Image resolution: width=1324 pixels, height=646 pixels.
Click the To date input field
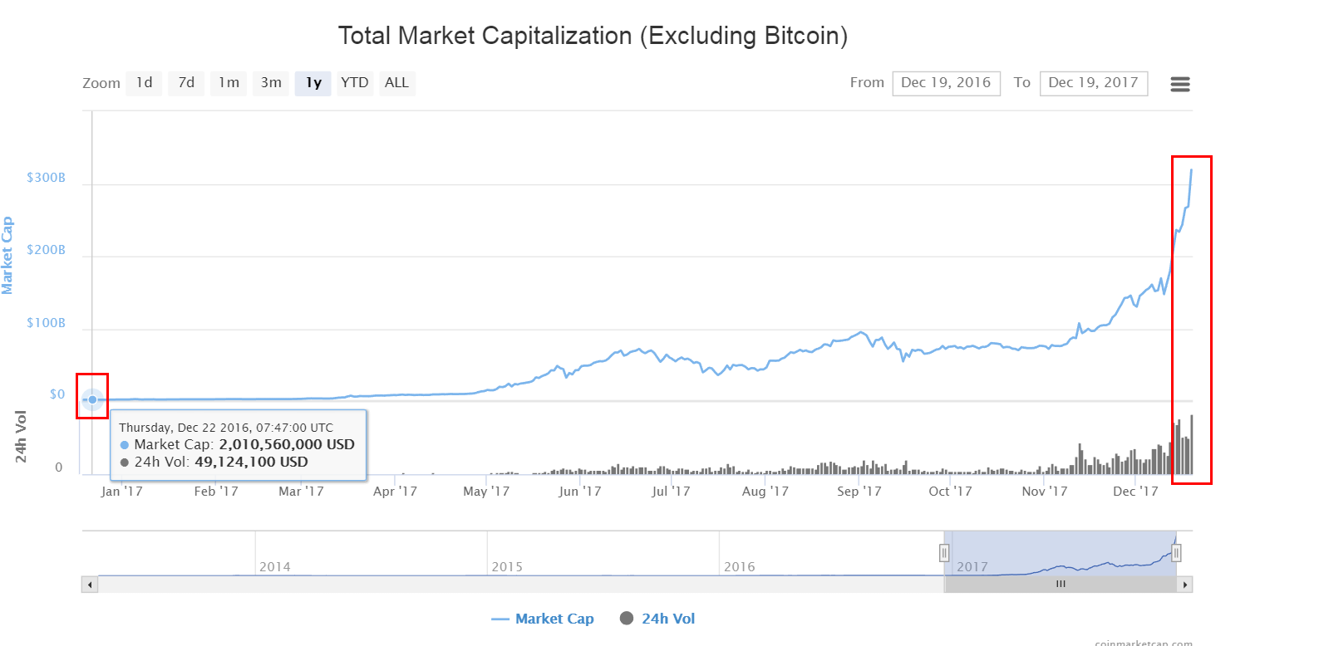click(1094, 83)
